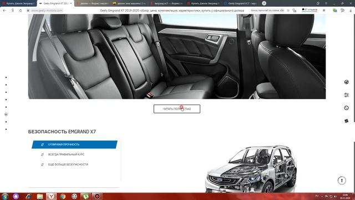Jump to second section navigation dot

[x=6, y=85]
